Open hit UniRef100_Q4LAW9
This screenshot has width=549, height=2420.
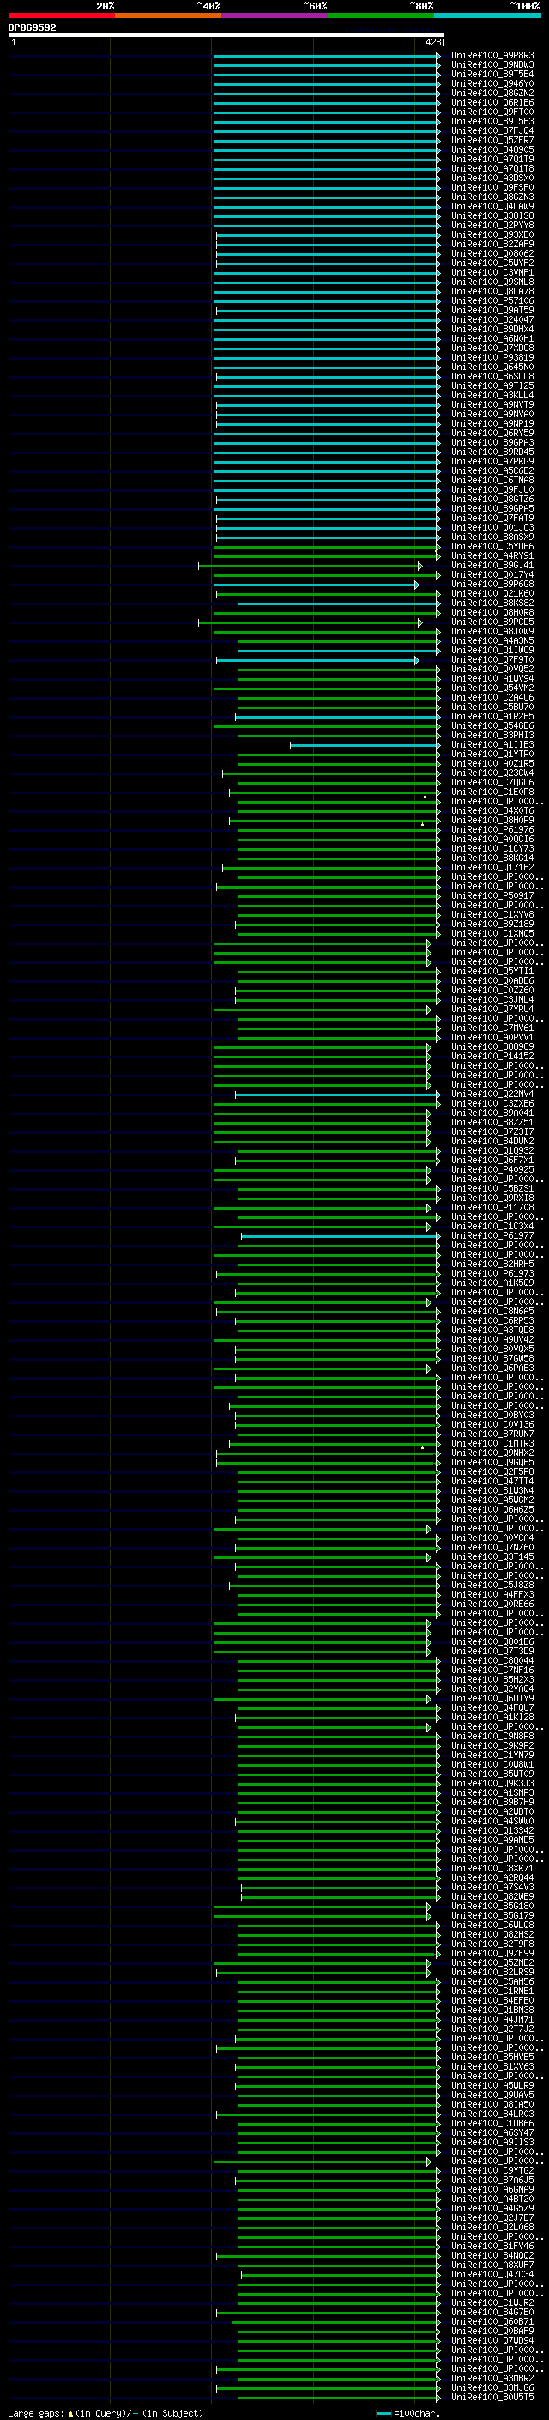tap(492, 207)
